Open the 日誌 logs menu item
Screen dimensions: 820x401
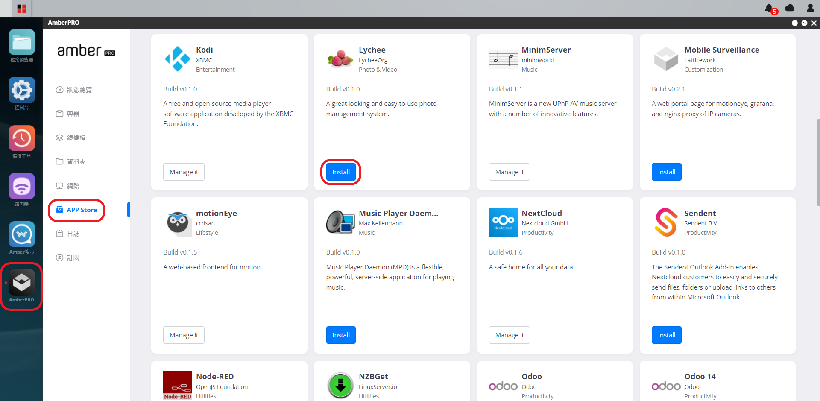coord(68,234)
